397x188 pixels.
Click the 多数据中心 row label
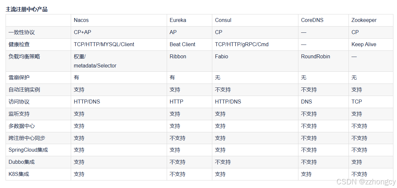pos(22,126)
